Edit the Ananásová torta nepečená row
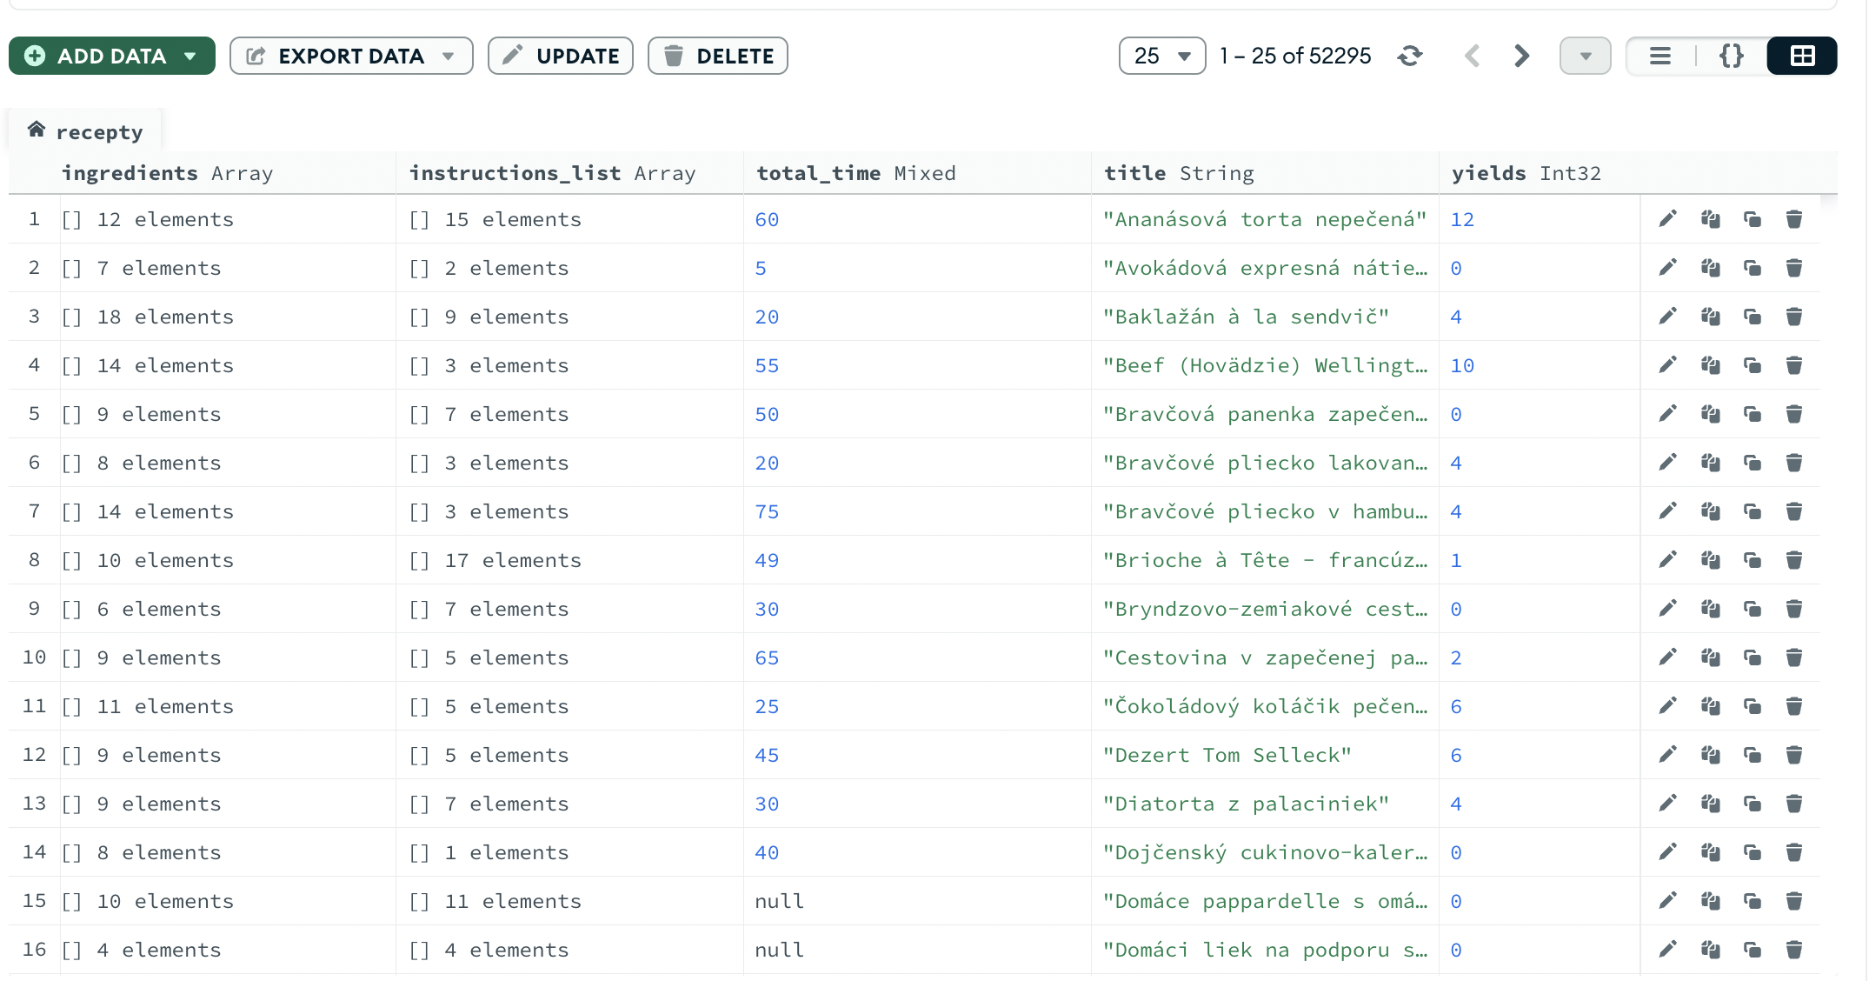 pyautogui.click(x=1667, y=219)
